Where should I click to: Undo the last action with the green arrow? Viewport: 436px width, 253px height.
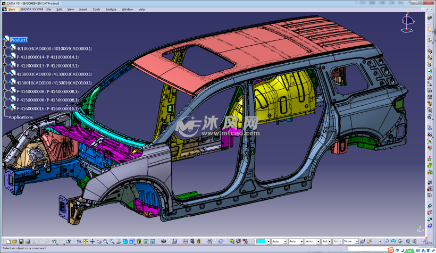point(54,242)
